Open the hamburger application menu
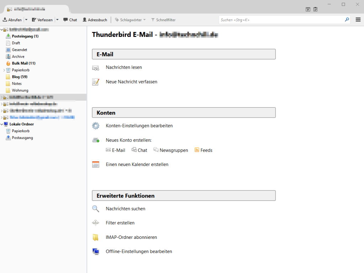Screen dimensions: 364x273 click(x=358, y=20)
